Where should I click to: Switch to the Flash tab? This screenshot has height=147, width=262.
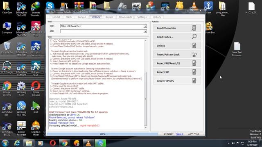(69, 17)
